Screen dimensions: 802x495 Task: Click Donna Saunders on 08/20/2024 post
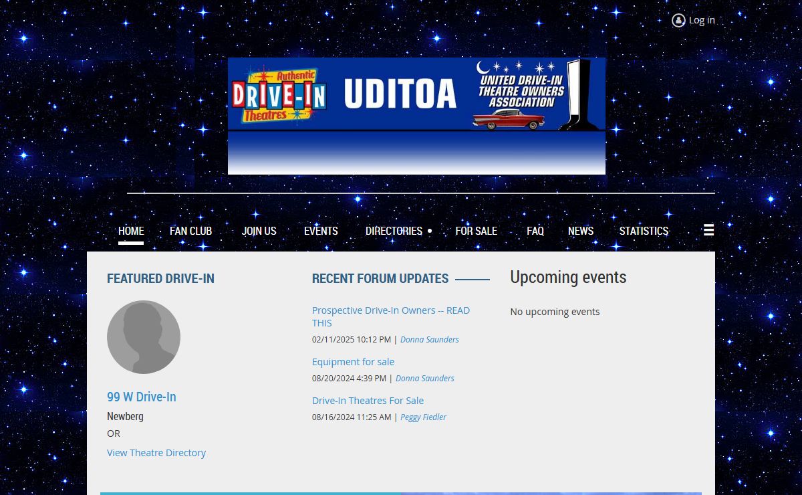click(x=425, y=379)
